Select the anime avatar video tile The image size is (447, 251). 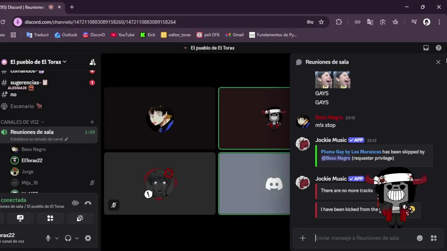[x=160, y=118]
